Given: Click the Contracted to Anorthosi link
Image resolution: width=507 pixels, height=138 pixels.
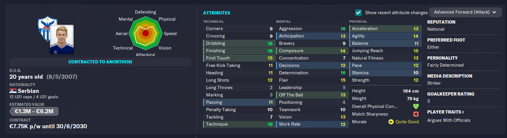Looking at the screenshot, I should pos(100,62).
